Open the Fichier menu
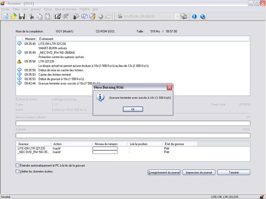Screen dimensions: 266x199 pyautogui.click(x=5, y=9)
